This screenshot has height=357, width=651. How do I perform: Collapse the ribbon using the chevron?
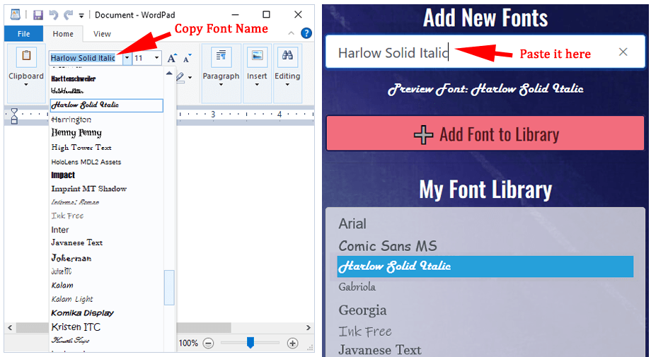click(x=291, y=33)
